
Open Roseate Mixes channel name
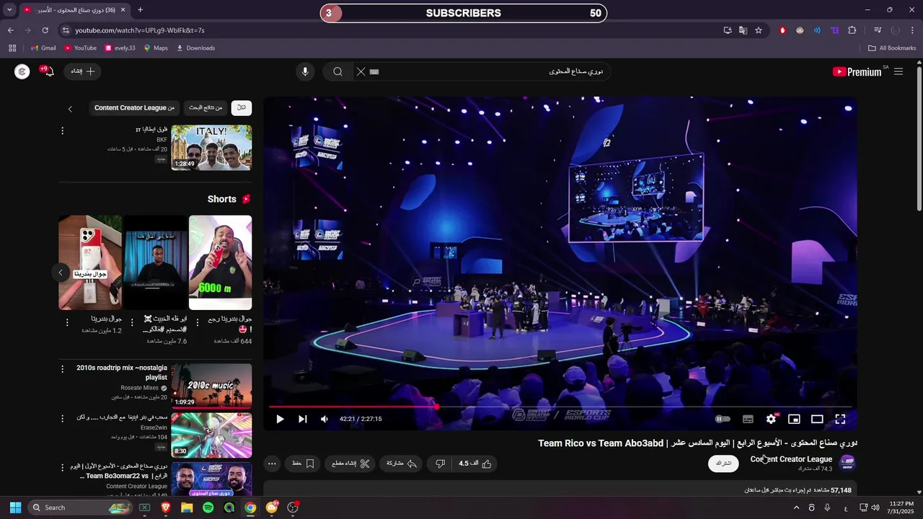coord(140,388)
